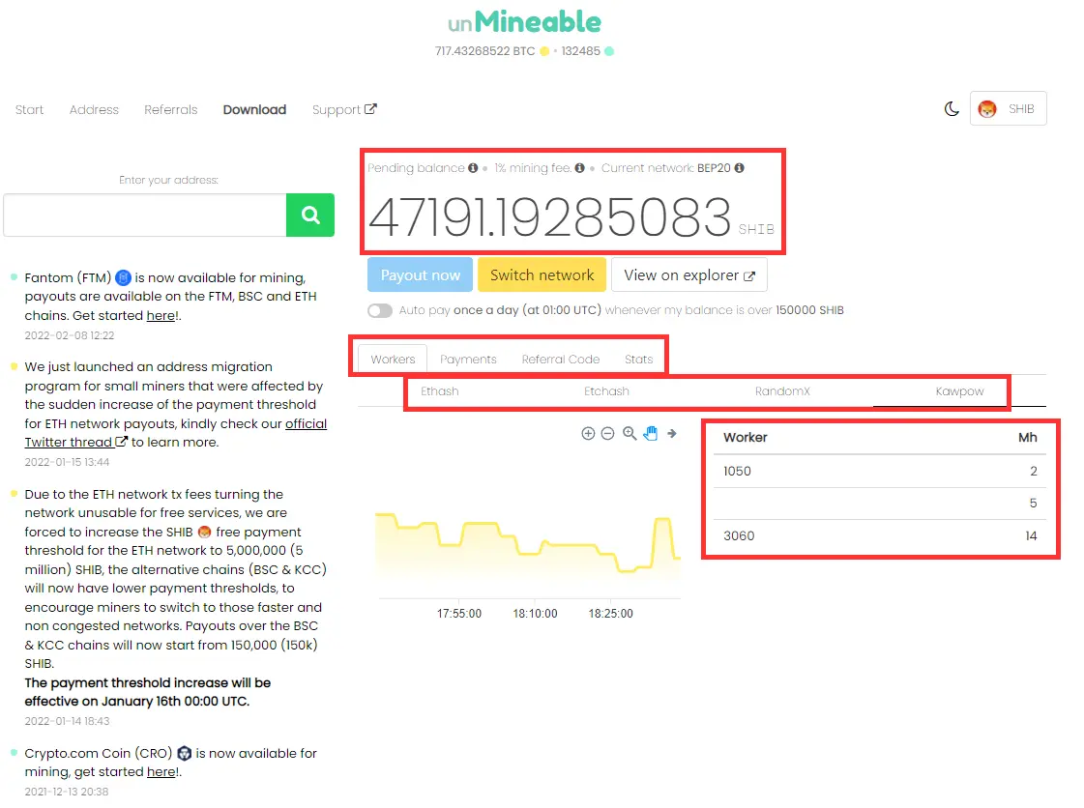This screenshot has height=808, width=1084.
Task: Select the Kawpow algorithm tab
Action: [959, 391]
